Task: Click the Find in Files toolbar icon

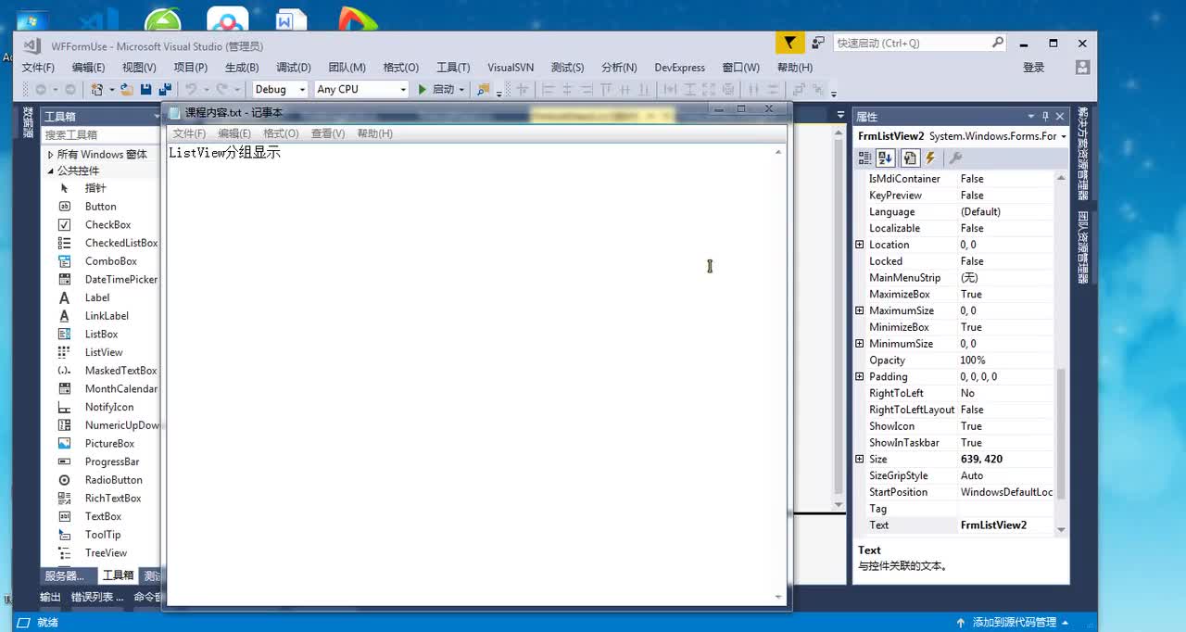Action: (483, 89)
